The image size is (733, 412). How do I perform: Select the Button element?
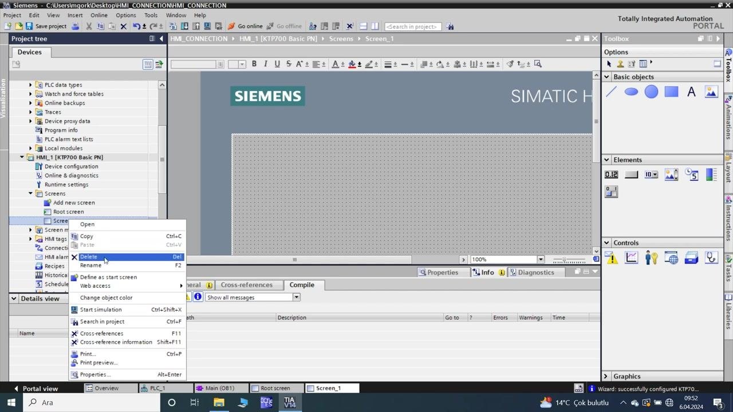click(631, 175)
